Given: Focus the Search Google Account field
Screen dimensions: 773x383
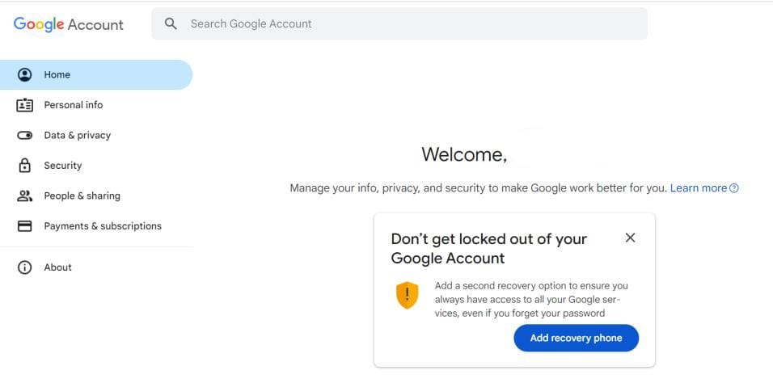Looking at the screenshot, I should point(399,23).
